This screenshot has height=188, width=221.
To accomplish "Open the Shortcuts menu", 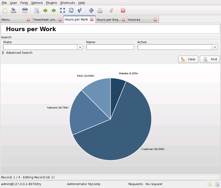I will [x=67, y=3].
